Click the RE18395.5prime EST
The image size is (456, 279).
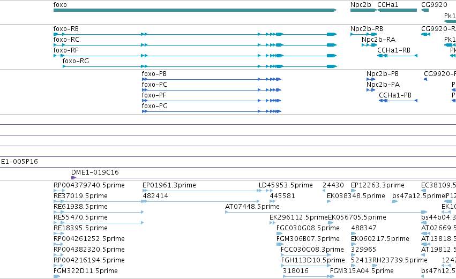coord(59,233)
